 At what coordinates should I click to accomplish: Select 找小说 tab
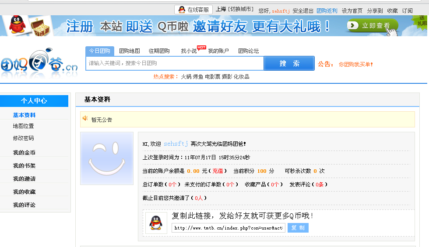(189, 51)
